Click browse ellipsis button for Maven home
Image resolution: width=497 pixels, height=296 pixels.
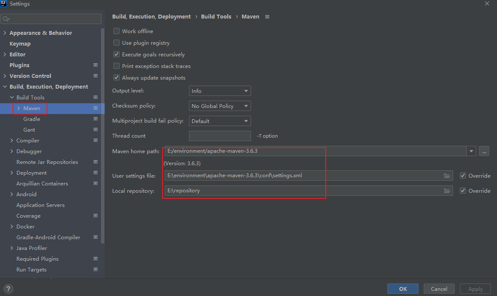point(484,151)
